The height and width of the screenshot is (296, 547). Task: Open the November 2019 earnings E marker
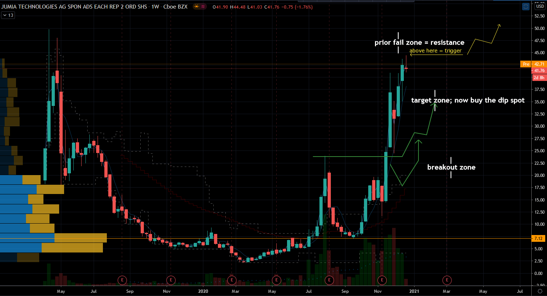pos(171,280)
